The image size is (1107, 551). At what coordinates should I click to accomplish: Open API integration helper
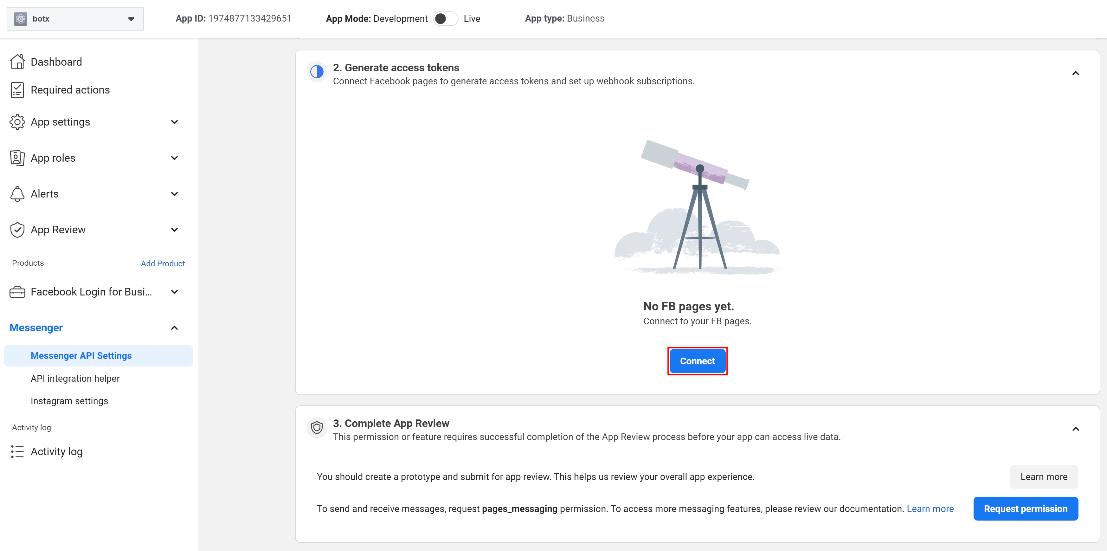pyautogui.click(x=75, y=379)
